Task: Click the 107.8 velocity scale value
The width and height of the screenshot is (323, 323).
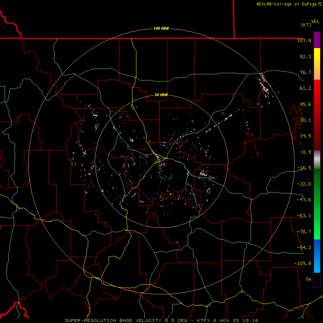Action: point(304,40)
